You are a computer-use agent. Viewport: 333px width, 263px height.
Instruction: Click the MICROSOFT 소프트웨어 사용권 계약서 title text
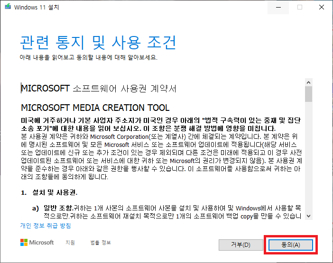coord(99,89)
